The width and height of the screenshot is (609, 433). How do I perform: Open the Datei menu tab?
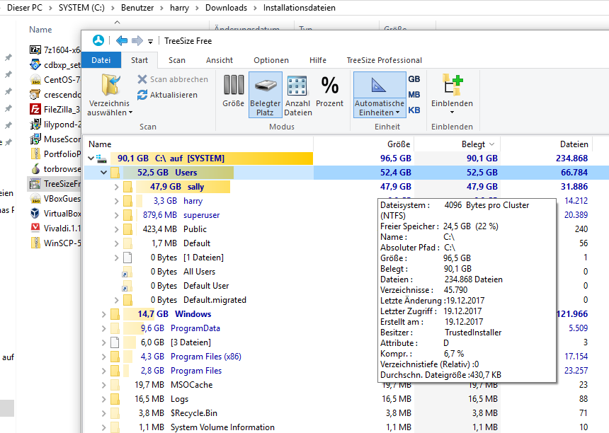(x=101, y=60)
